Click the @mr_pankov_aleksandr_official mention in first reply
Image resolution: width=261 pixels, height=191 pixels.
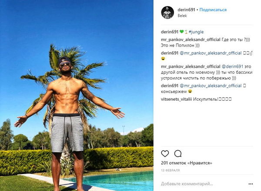[x=211, y=53]
